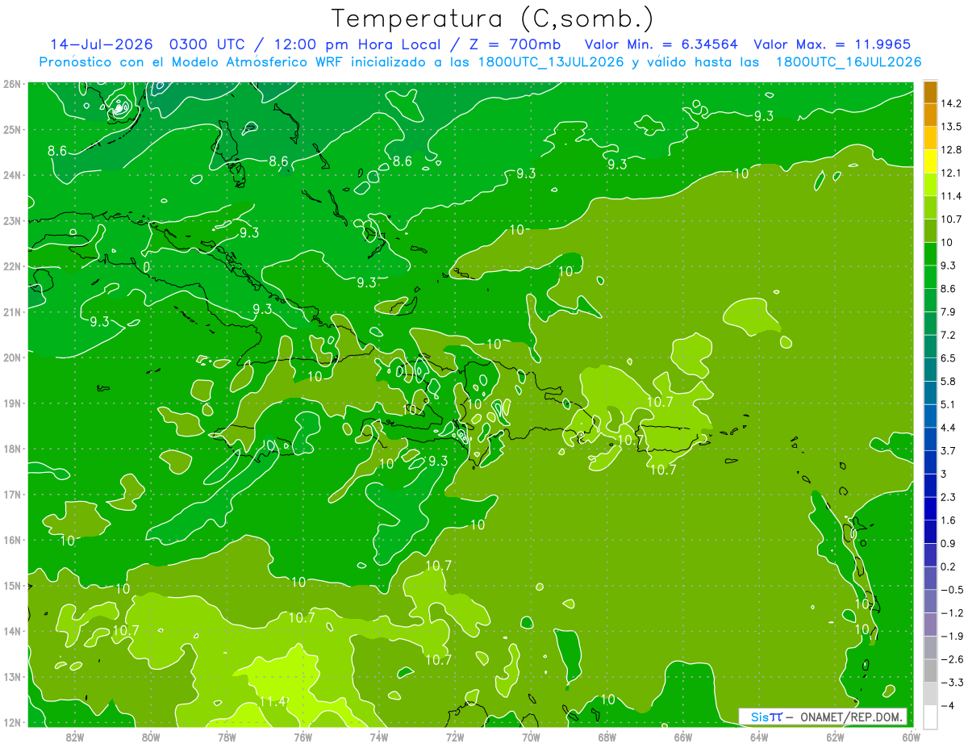Click the "16N" latitude axis label
This screenshot has height=748, width=968.
click(12, 540)
